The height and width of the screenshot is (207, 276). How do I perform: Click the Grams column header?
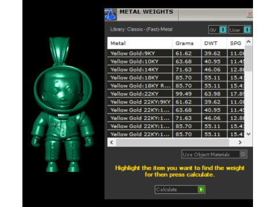coord(187,43)
